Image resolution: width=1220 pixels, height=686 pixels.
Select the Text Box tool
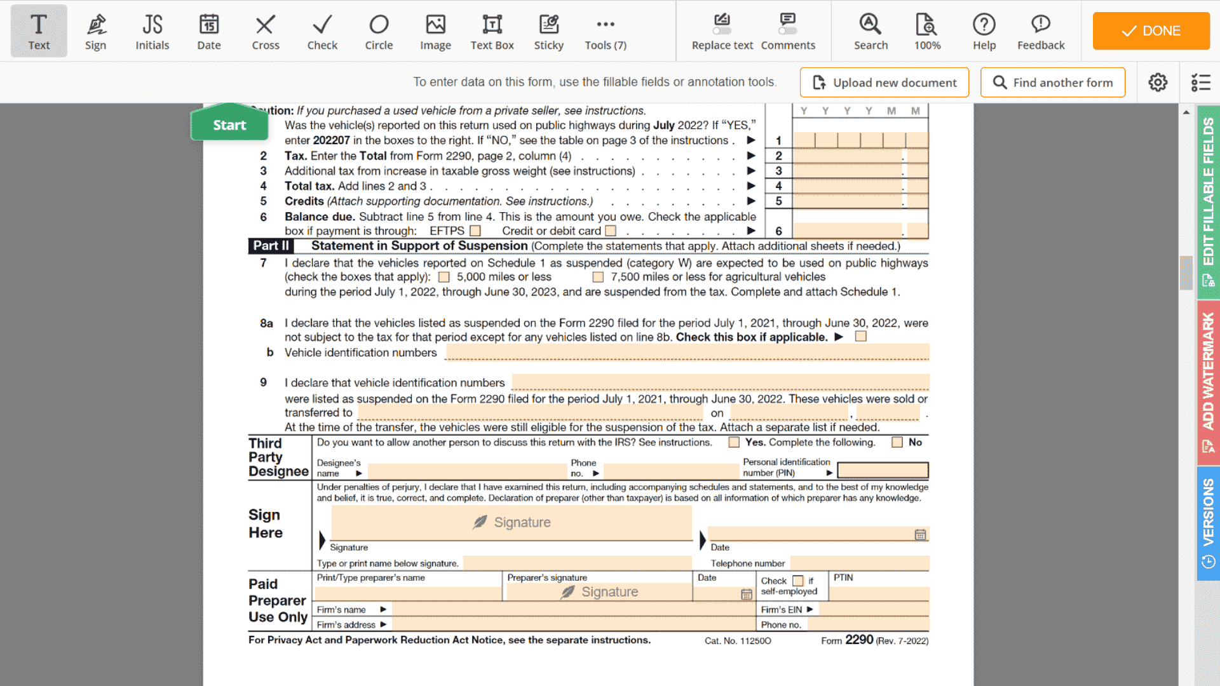click(492, 30)
